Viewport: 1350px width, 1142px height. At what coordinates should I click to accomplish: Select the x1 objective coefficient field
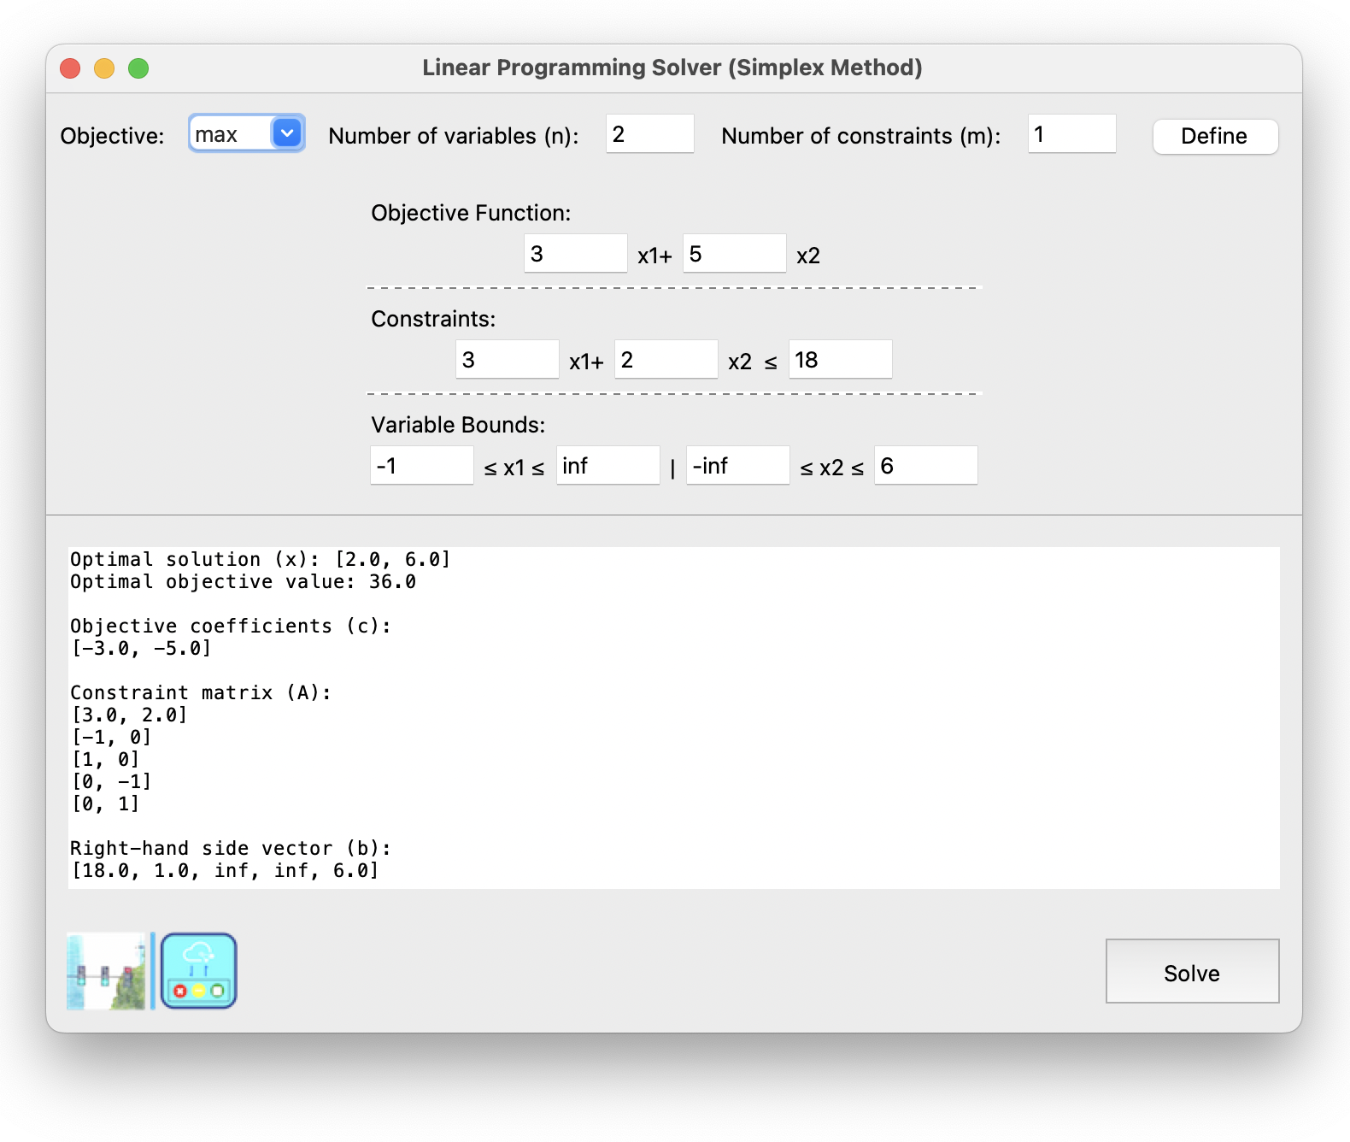point(575,254)
